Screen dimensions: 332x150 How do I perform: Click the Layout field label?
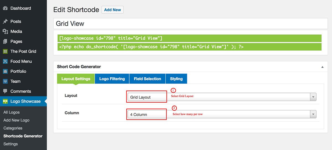[71, 95]
